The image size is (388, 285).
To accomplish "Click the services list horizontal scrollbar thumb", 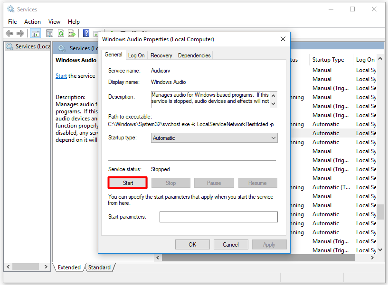I will (x=258, y=258).
